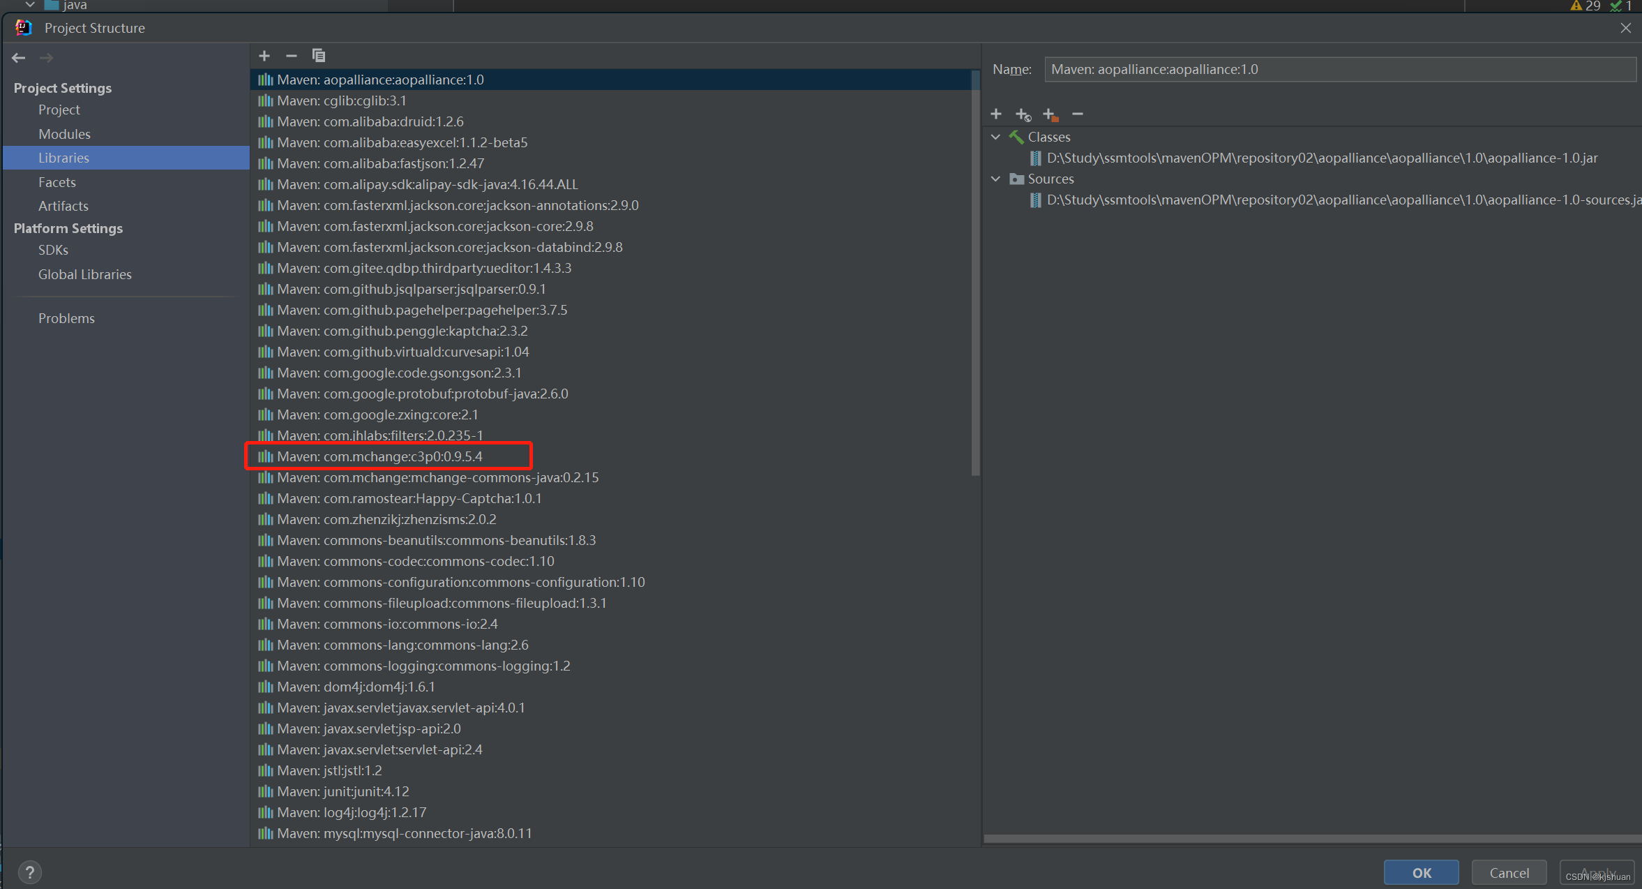Click add library root plus icon
1642x889 pixels.
(996, 114)
